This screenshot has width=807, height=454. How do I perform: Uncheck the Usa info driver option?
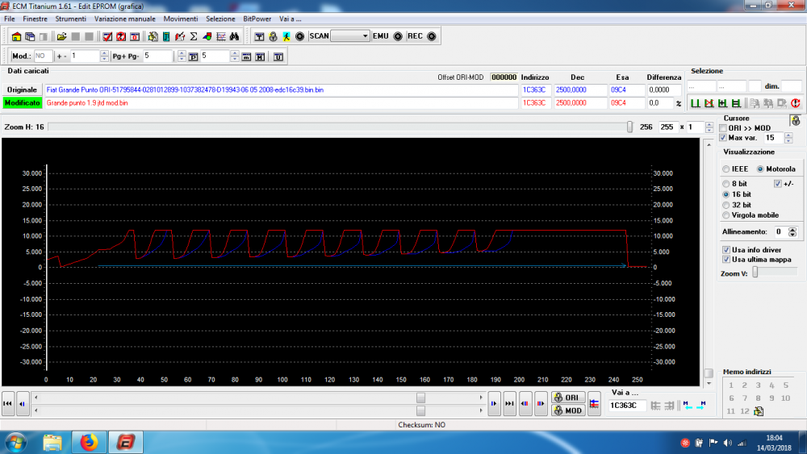[x=726, y=250]
